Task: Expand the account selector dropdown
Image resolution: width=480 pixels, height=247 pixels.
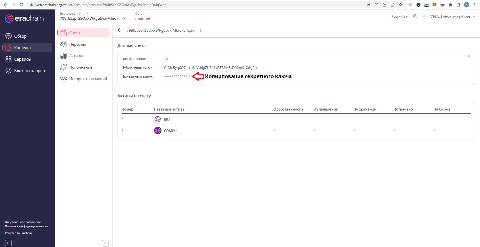Action: pos(125,18)
